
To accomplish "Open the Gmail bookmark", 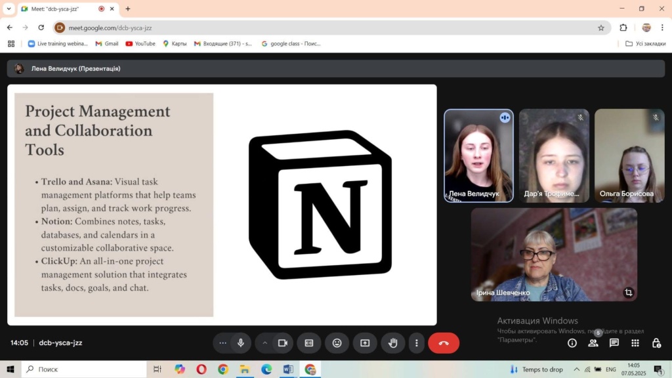I will 107,44.
